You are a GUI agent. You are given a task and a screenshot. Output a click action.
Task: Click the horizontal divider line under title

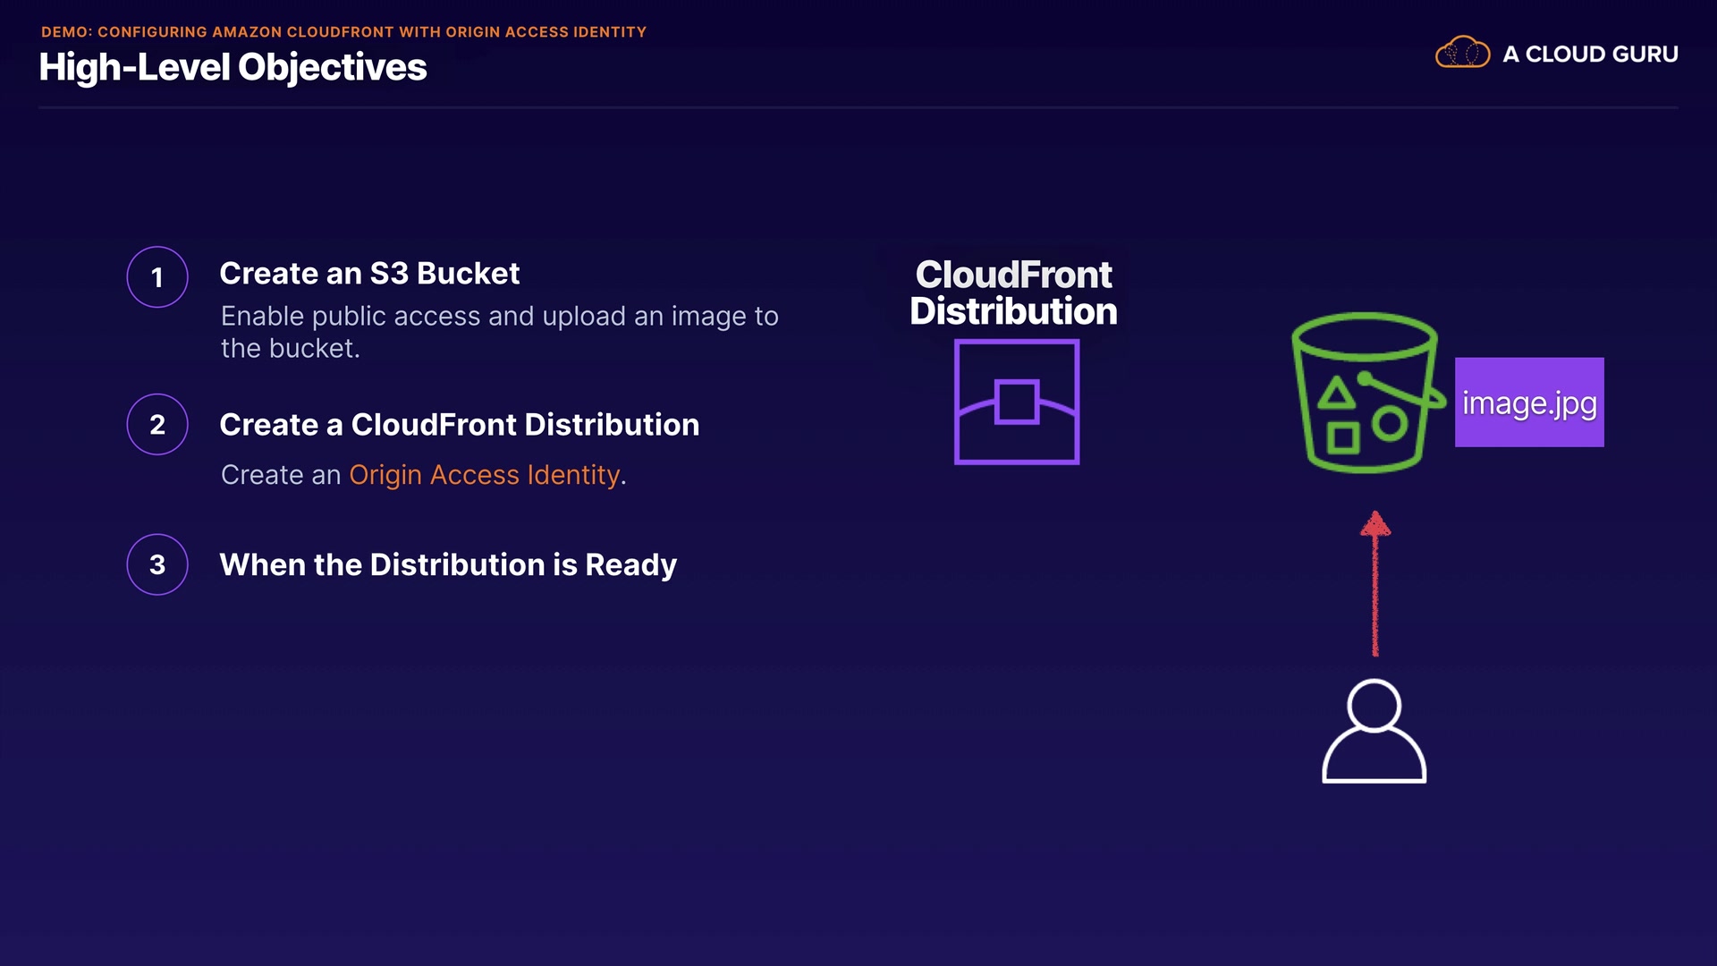coord(858,108)
